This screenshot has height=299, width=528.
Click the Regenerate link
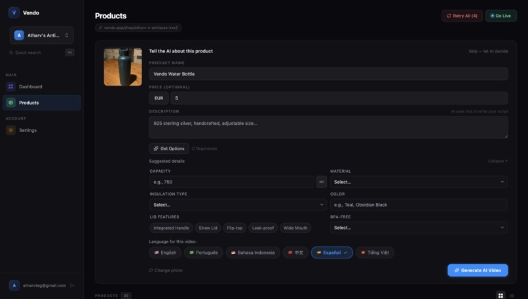point(204,149)
